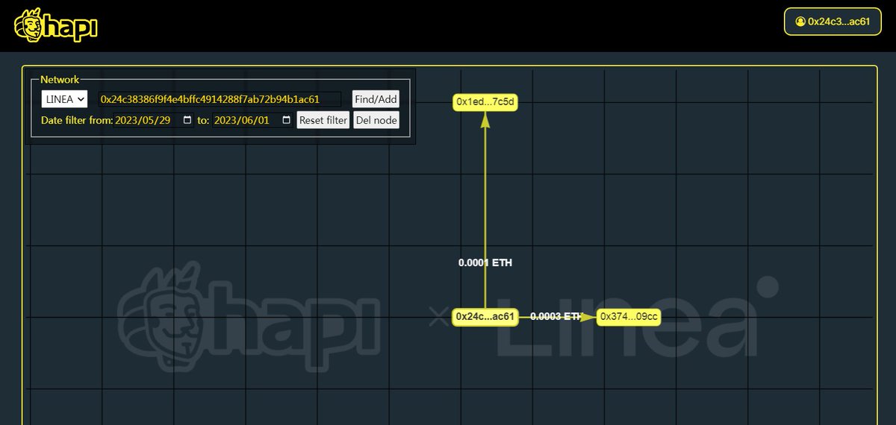Click the date filter to field 2023/06/01
This screenshot has width=896, height=425.
coord(252,120)
